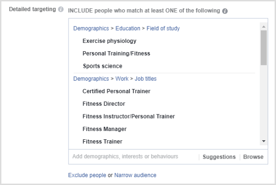This screenshot has width=276, height=185.
Task: Open the Field of study breadcrumb link
Action: coord(163,29)
